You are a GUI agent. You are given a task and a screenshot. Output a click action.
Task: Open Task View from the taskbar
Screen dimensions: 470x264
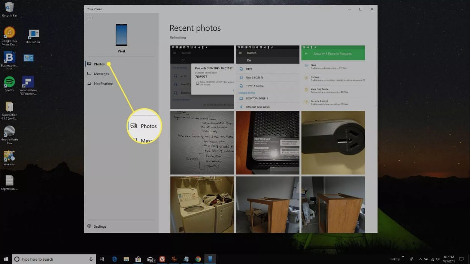(x=102, y=259)
